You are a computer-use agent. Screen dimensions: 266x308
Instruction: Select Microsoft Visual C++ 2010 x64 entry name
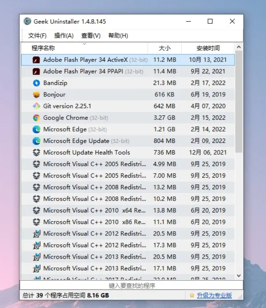[94, 211]
